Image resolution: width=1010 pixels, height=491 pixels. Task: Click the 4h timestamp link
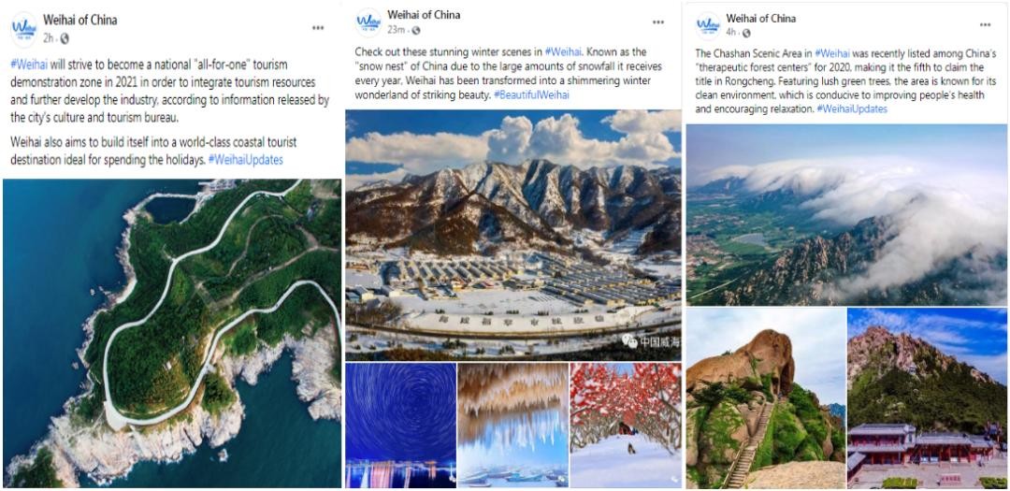[x=730, y=32]
